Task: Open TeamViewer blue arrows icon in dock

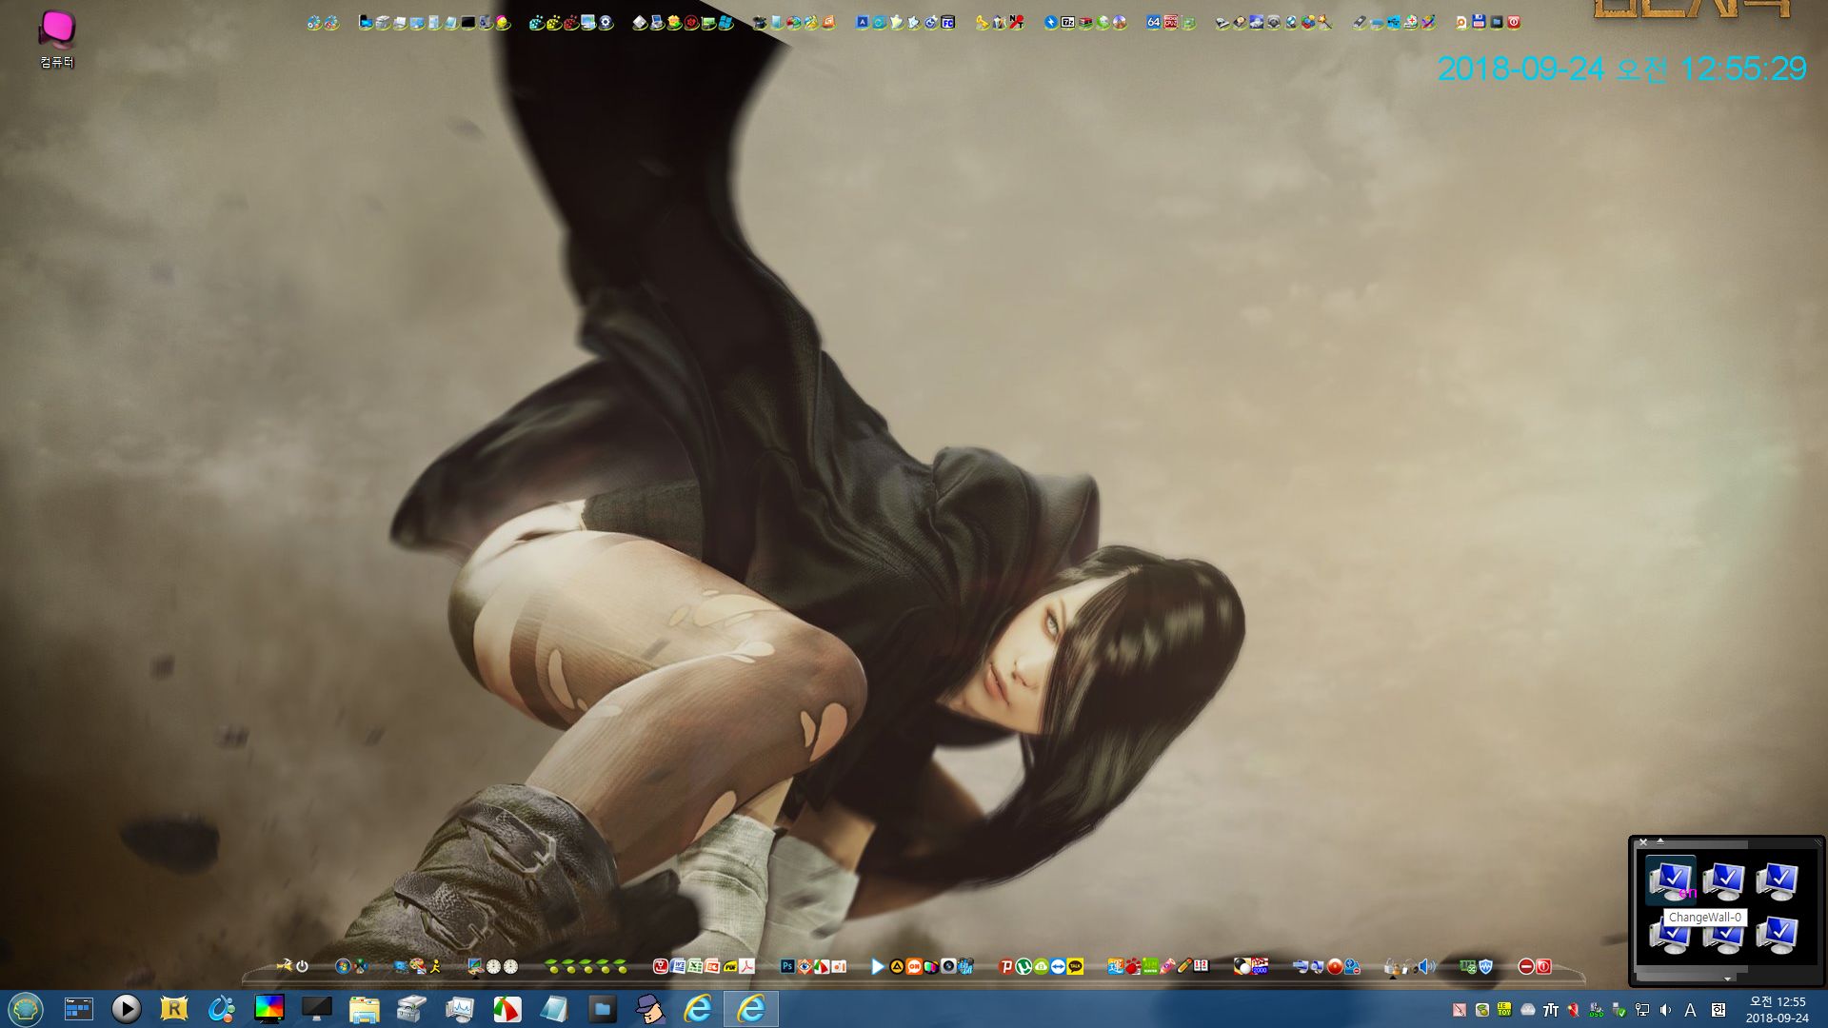Action: 1058,966
